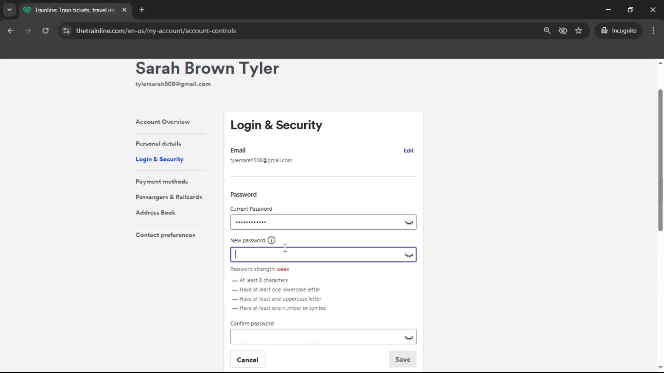Open a new browser tab

pos(141,10)
